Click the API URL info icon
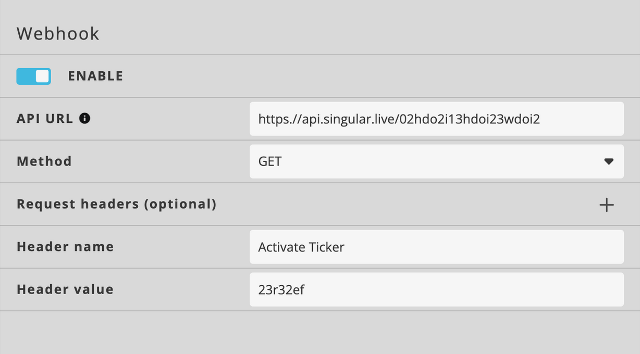 click(84, 119)
